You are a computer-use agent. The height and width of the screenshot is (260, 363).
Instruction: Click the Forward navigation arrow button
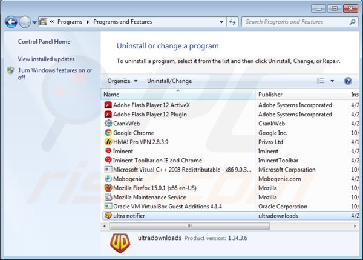(x=25, y=22)
